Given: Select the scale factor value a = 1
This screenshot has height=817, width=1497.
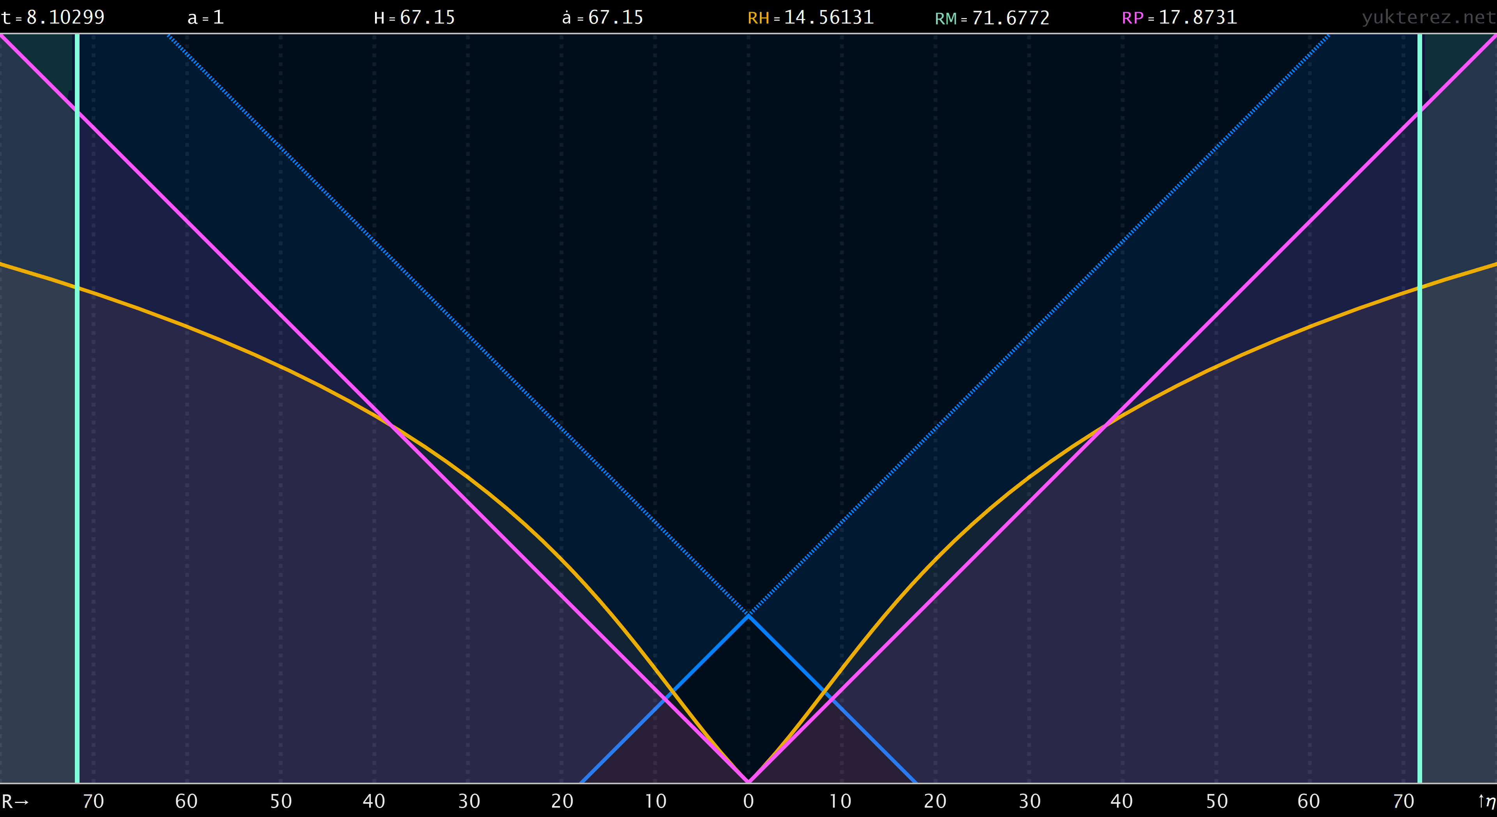Looking at the screenshot, I should coord(206,18).
